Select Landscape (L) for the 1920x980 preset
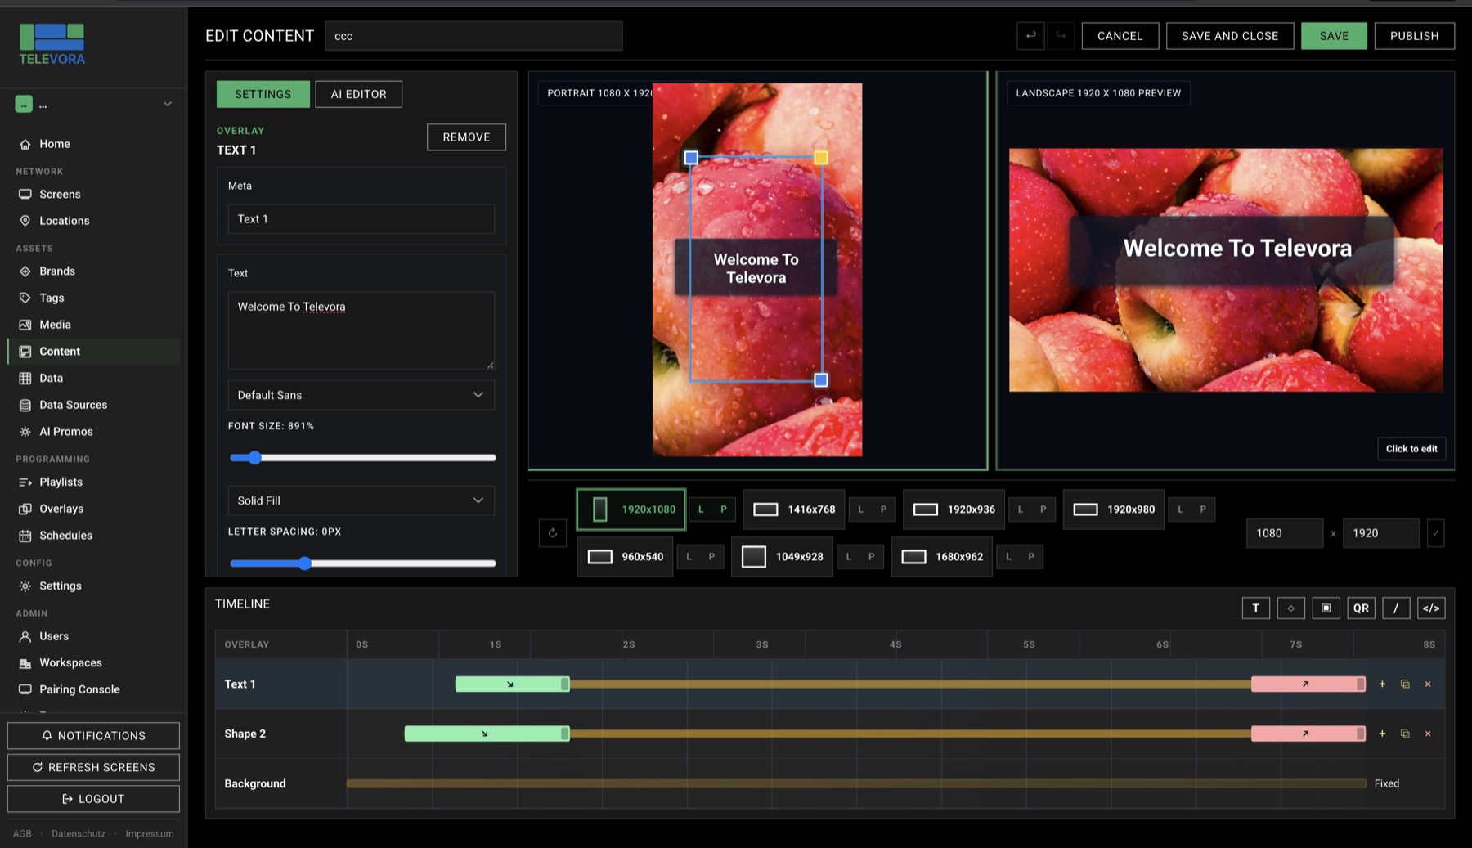 [x=1180, y=509]
